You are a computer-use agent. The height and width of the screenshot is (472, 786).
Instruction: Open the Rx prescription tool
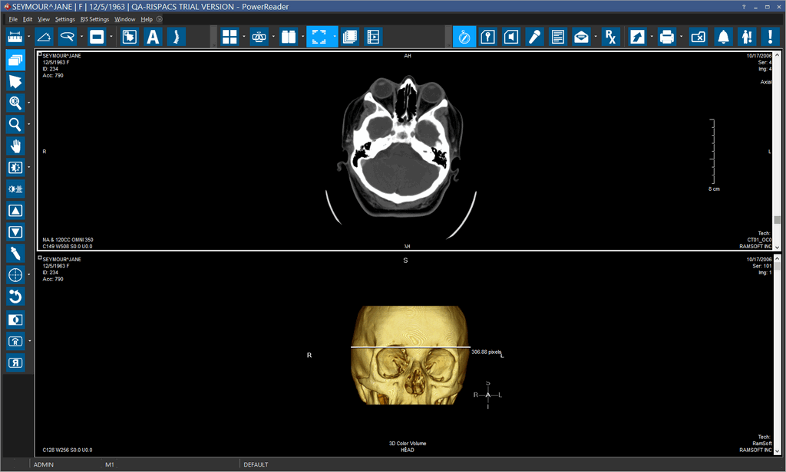[x=610, y=36]
